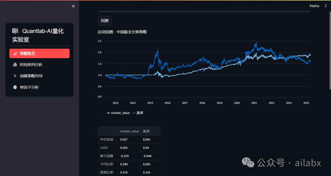Image resolution: width=331 pixels, height=176 pixels.
Task: Click the market_value column header
Action: 130,131
